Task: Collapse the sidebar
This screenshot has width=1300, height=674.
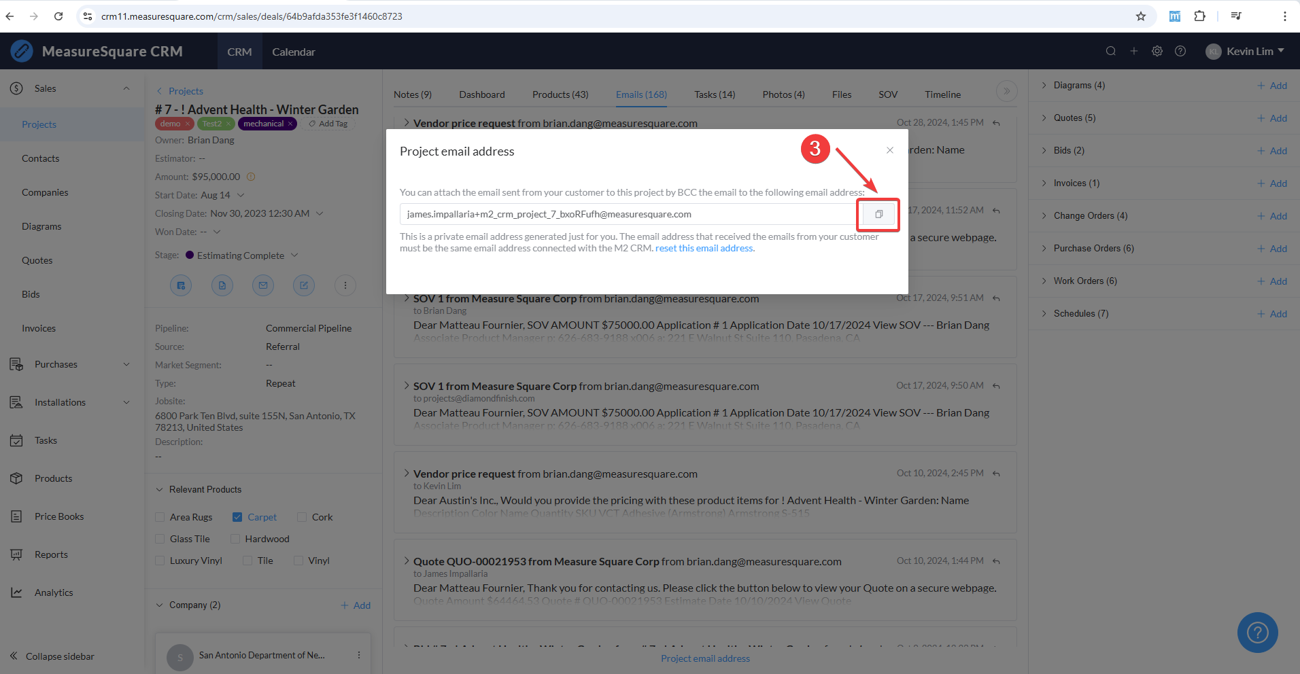Action: coord(52,656)
